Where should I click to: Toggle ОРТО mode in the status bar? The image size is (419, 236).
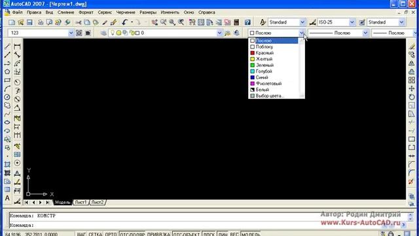[111, 235]
